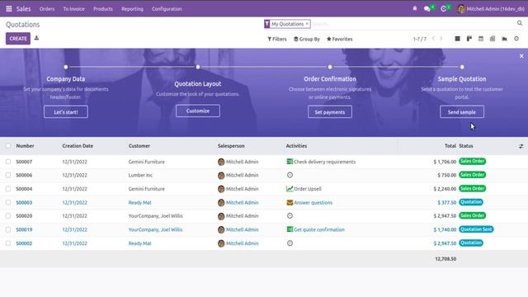Click the 1-7 / 7 pager counter
528x297 pixels.
point(420,39)
